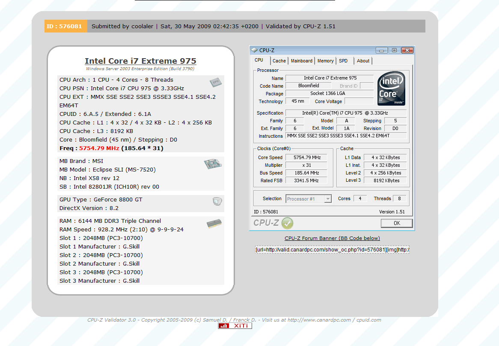Click the NB Intel X58 rev 12 line
Image resolution: width=499 pixels, height=346 pixels.
(x=89, y=178)
